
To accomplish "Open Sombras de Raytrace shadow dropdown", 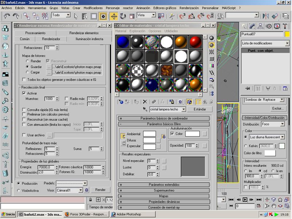I will tap(282, 100).
